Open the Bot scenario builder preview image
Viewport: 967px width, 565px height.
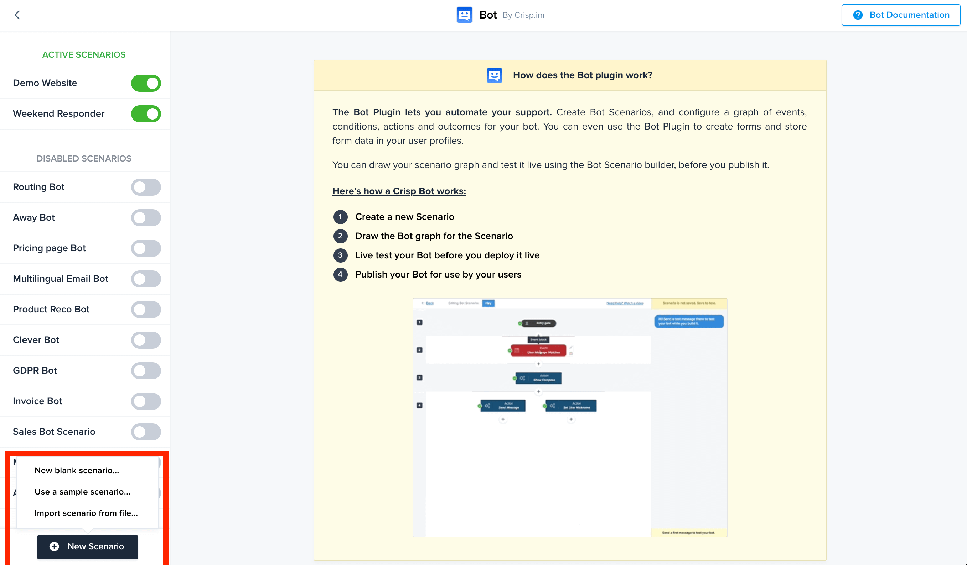(x=569, y=417)
